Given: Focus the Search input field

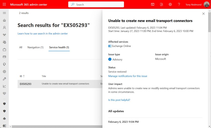Looking at the screenshot, I should [x=96, y=5].
